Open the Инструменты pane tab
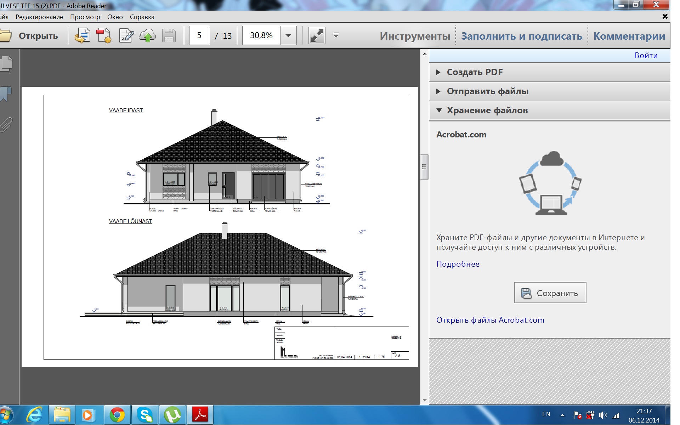Viewport: 680px width, 425px height. click(x=415, y=36)
